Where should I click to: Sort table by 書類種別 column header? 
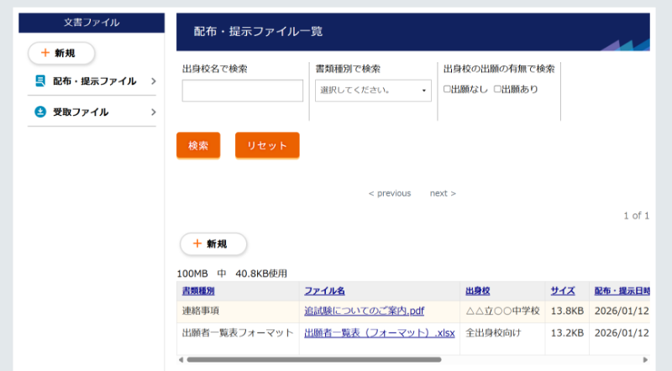pos(198,291)
